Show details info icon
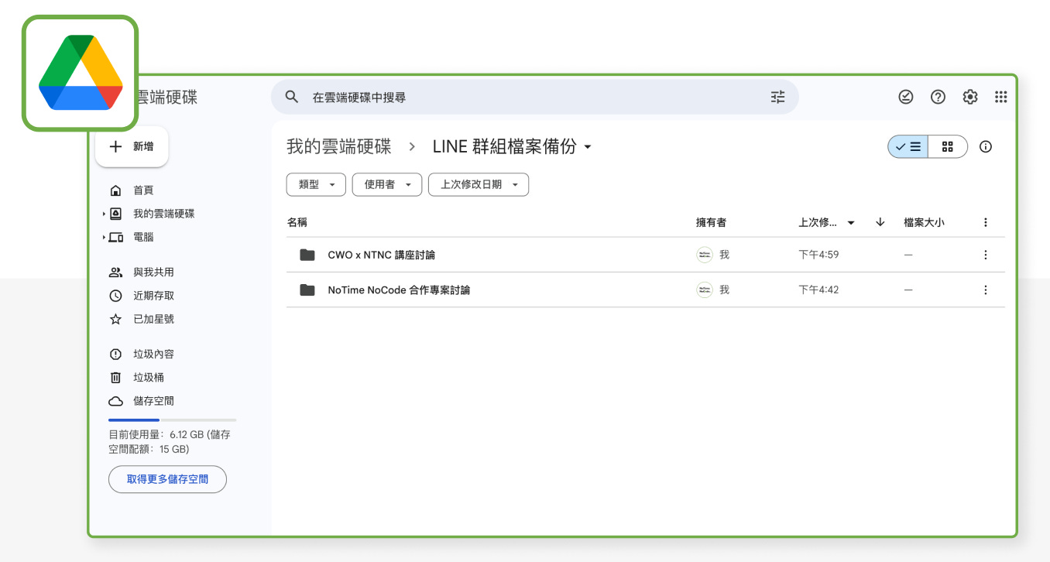Image resolution: width=1050 pixels, height=562 pixels. tap(986, 146)
